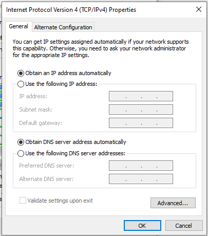Click the dialog title bar text
This screenshot has height=236, width=208.
click(71, 10)
